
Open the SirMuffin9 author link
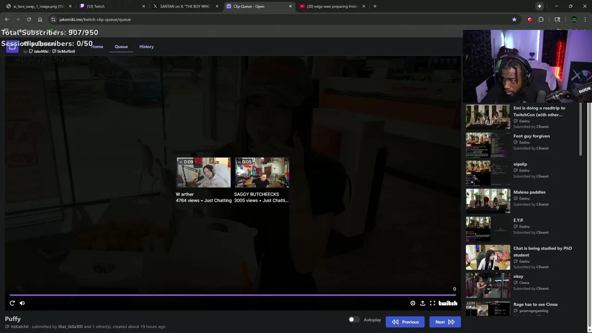tap(63, 51)
